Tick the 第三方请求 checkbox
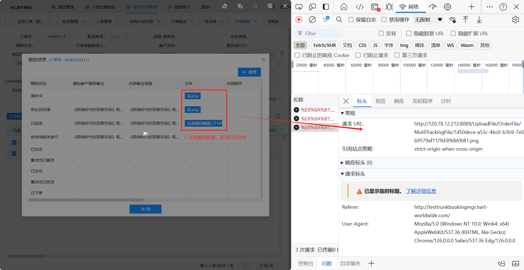Image resolution: width=524 pixels, height=270 pixels. [397, 55]
